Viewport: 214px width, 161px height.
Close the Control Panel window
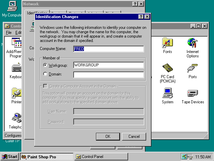[205, 26]
